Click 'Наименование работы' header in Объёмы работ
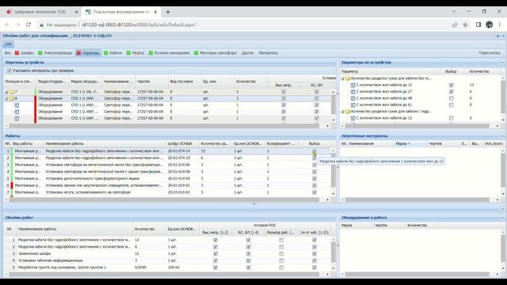507x285 pixels. 74,229
